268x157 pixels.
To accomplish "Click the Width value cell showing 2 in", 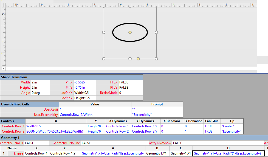I will (40, 82).
